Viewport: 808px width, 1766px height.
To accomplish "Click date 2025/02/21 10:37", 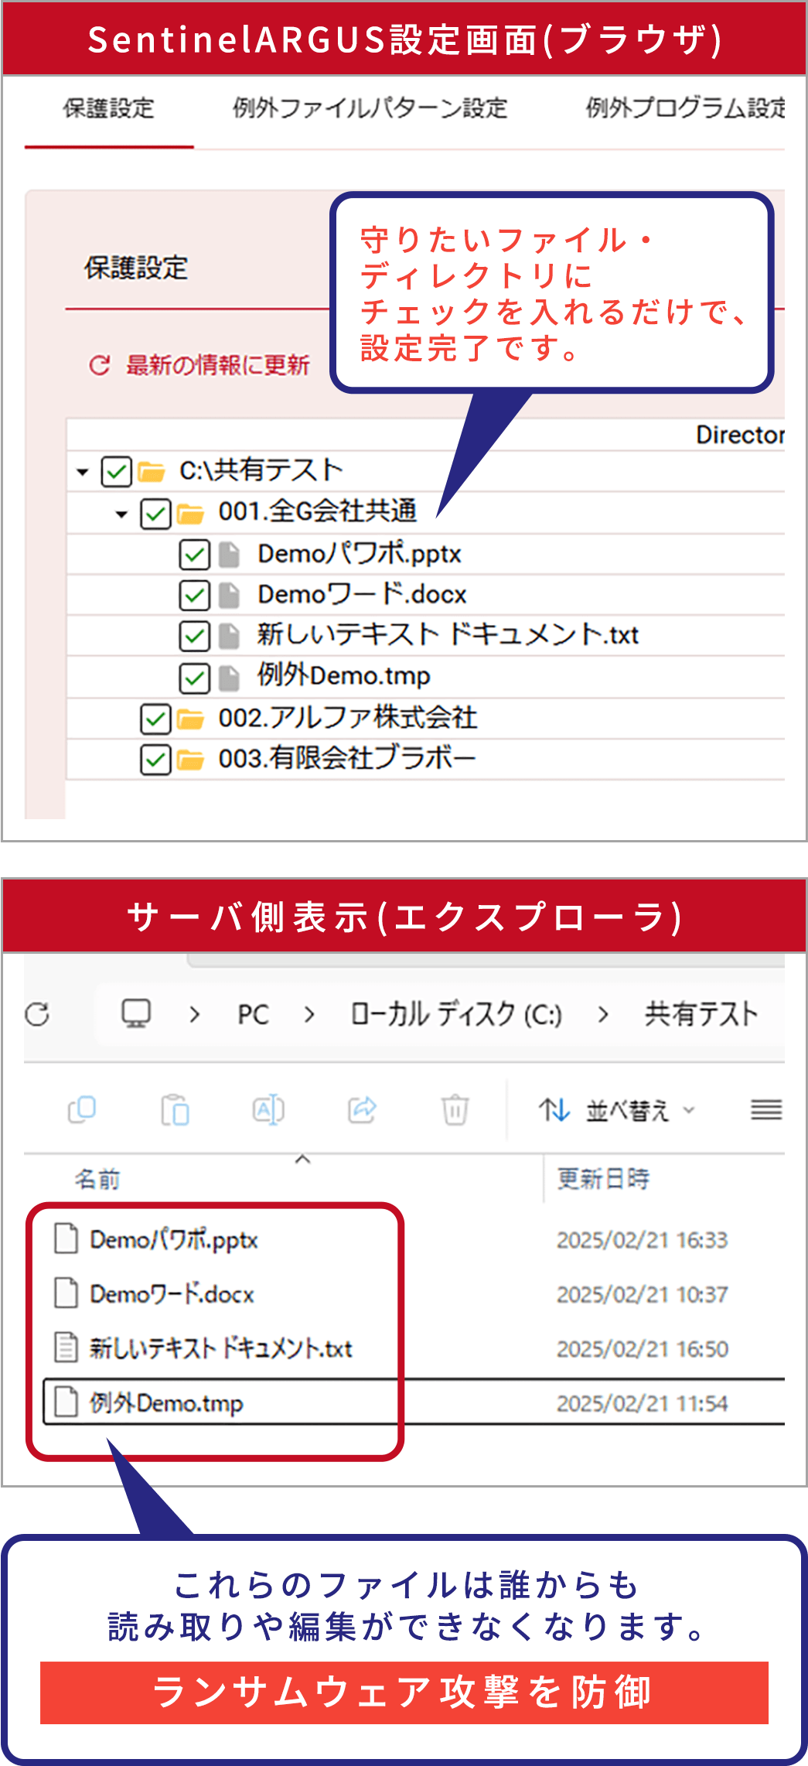I will 642,1295.
